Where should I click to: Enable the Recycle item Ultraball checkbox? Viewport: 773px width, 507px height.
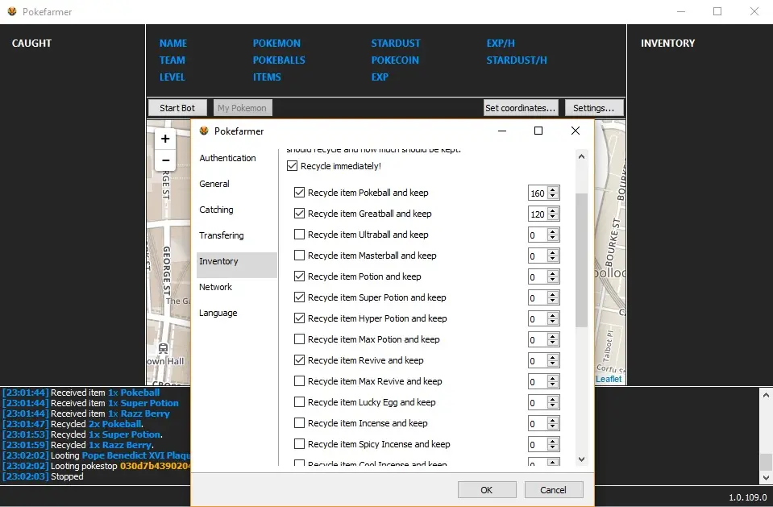click(300, 235)
